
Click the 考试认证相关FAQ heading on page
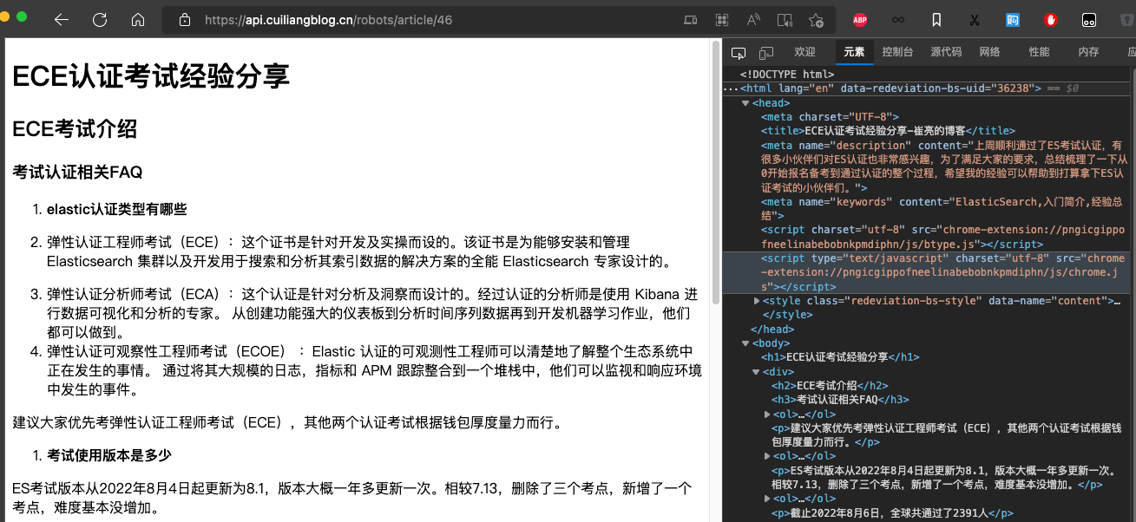(77, 173)
